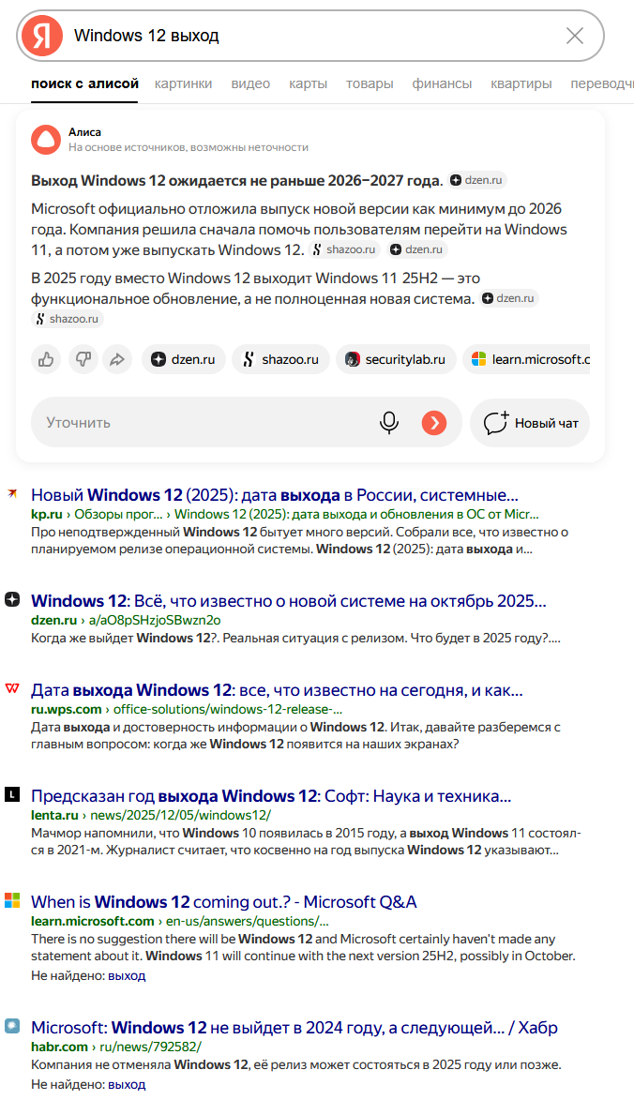
Task: Select the 'квартиры' tab
Action: coord(521,83)
